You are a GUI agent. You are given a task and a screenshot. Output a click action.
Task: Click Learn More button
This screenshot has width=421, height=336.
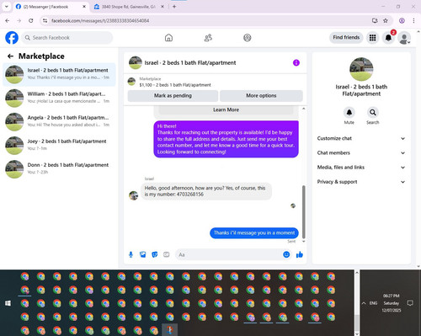[226, 109]
